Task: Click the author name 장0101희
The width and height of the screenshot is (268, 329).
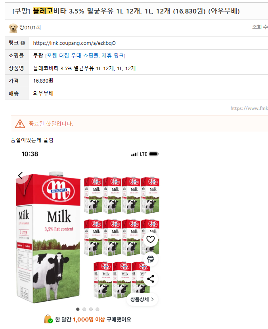Action: pyautogui.click(x=30, y=27)
